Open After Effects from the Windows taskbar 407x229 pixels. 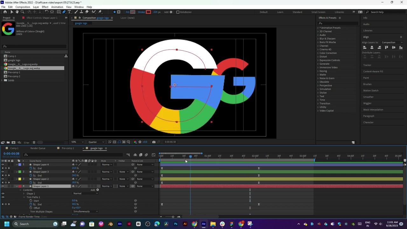click(x=203, y=224)
